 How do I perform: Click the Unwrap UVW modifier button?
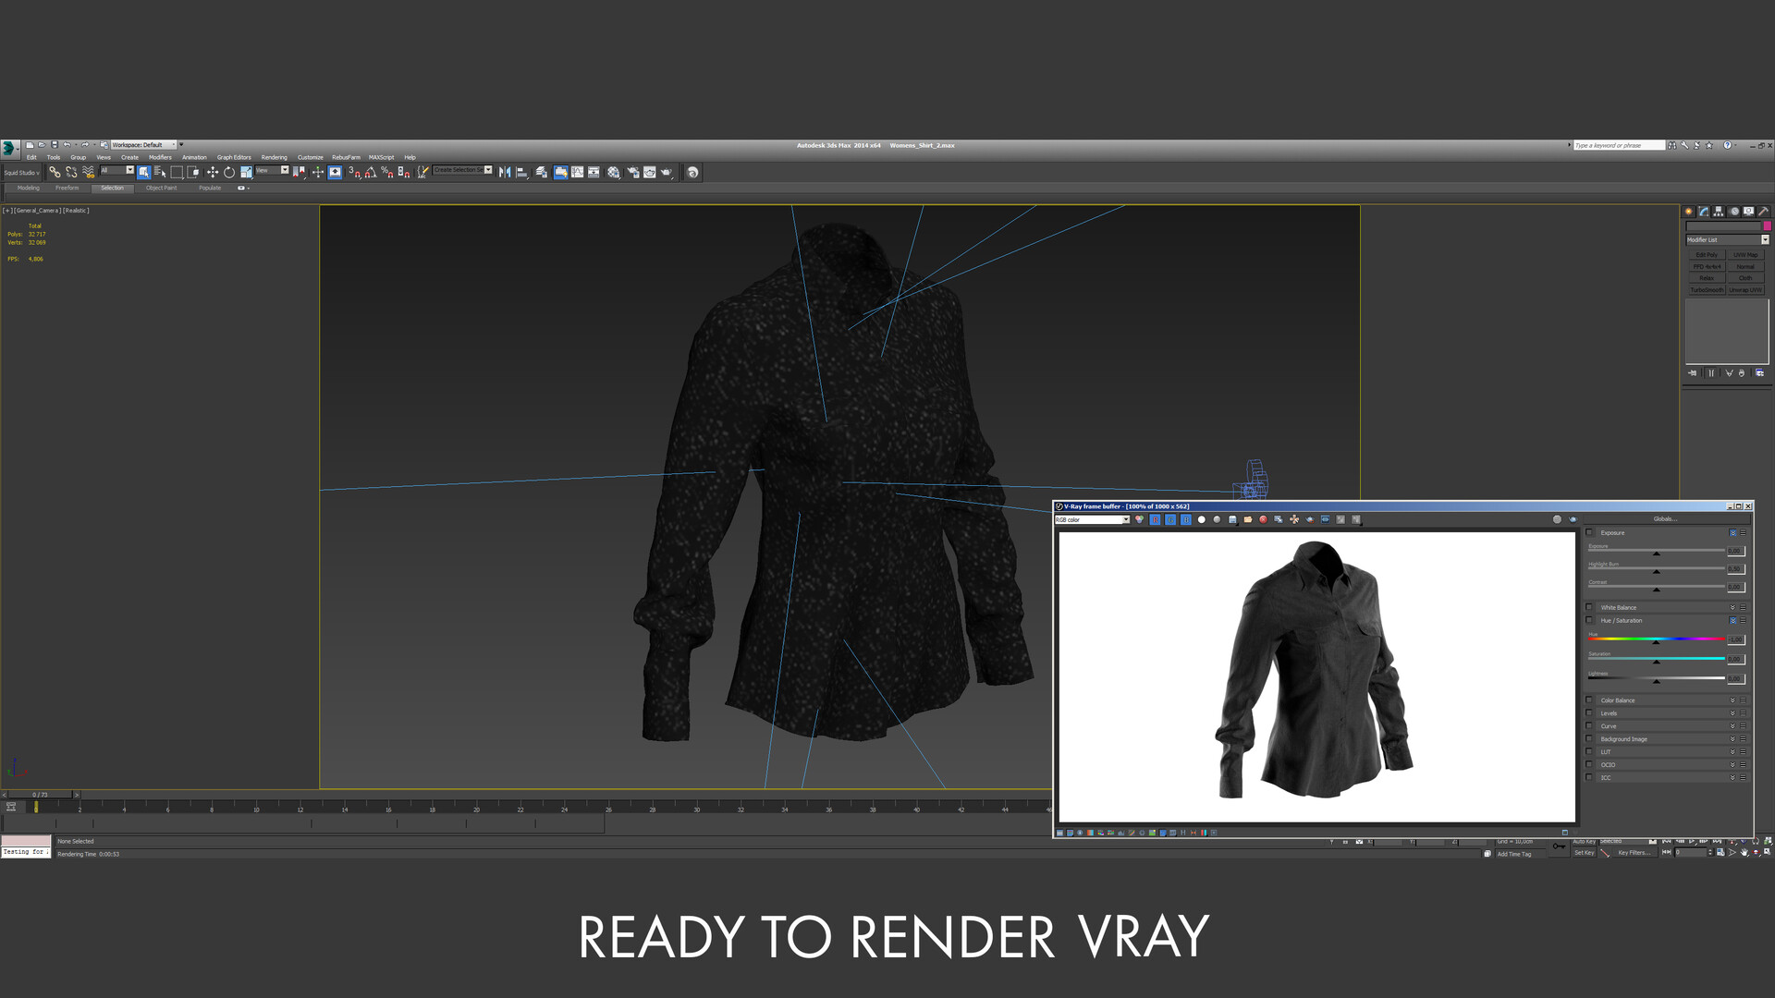click(1745, 290)
